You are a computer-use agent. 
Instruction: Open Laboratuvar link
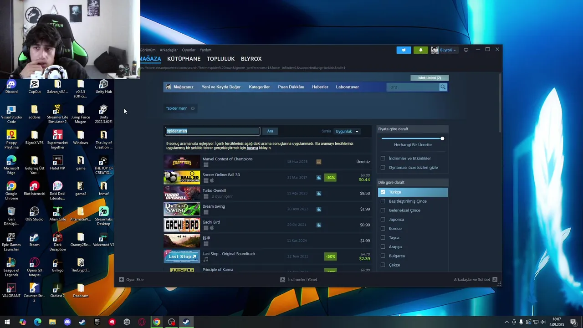(348, 87)
